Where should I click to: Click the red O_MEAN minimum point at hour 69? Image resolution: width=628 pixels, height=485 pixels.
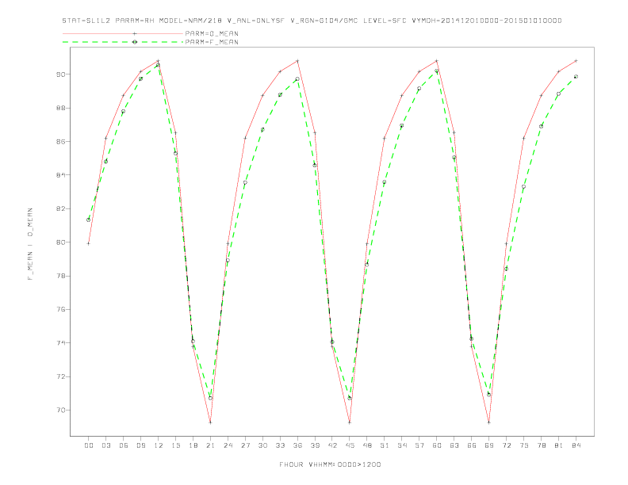(x=489, y=422)
